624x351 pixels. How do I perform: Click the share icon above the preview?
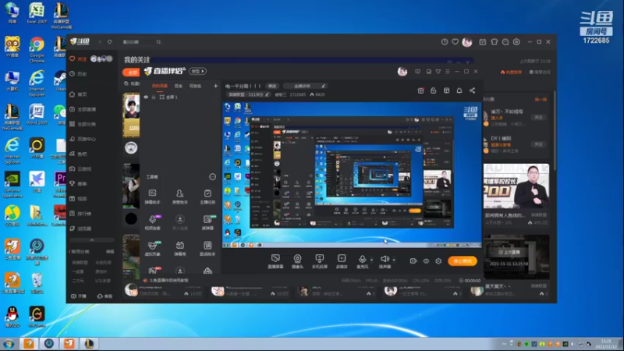[x=473, y=90]
